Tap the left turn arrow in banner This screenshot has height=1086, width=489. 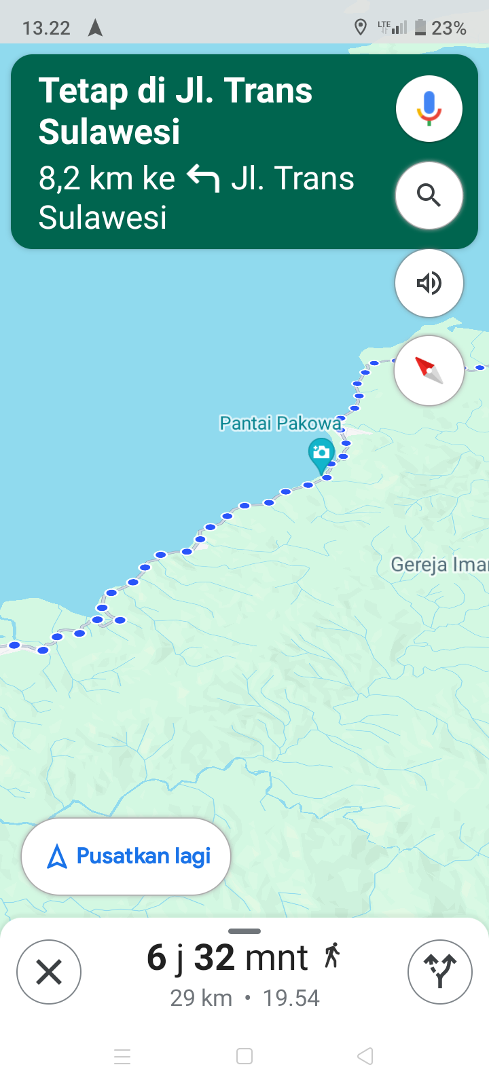click(203, 179)
